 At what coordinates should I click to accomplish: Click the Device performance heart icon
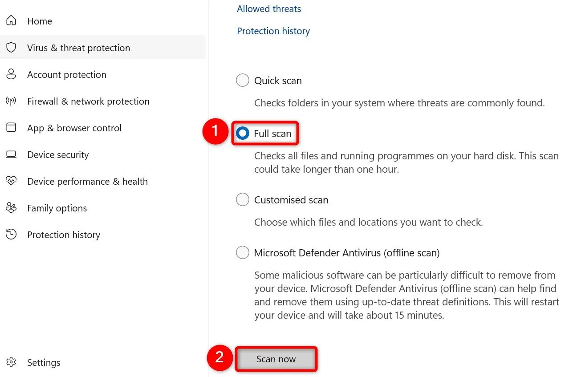pos(11,181)
